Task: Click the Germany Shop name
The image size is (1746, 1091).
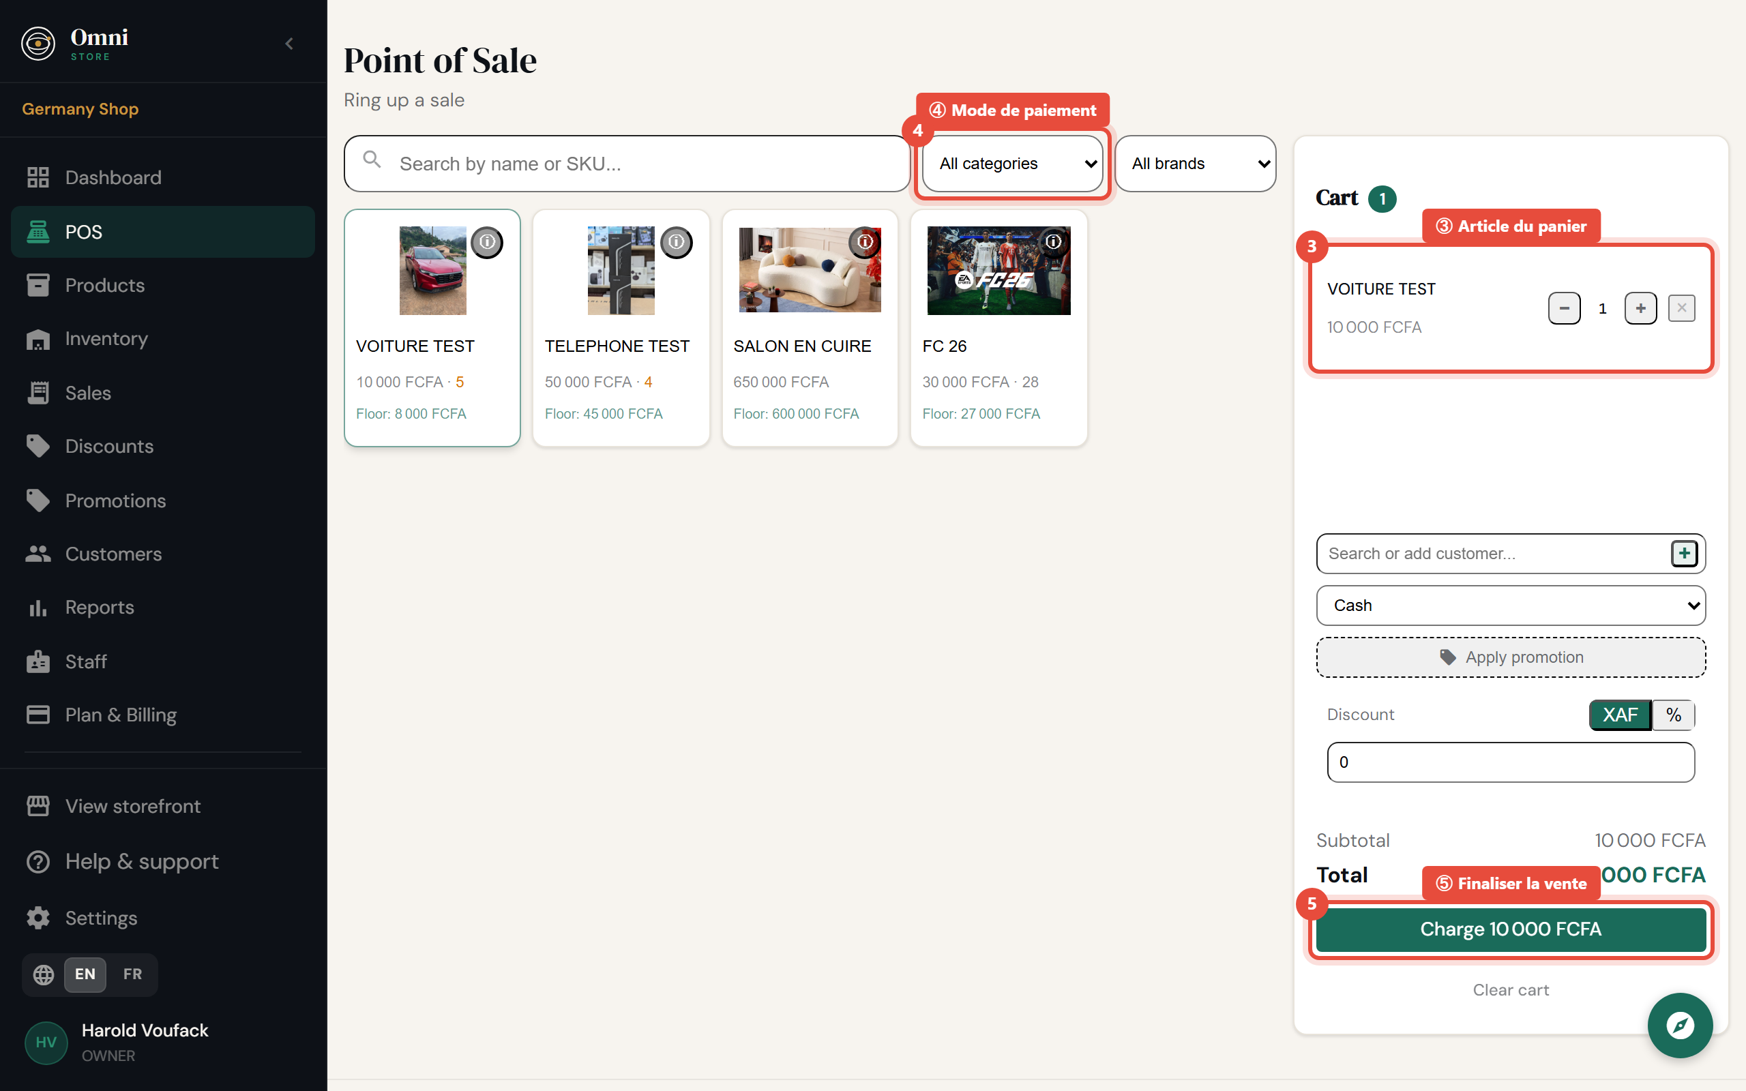Action: point(80,109)
